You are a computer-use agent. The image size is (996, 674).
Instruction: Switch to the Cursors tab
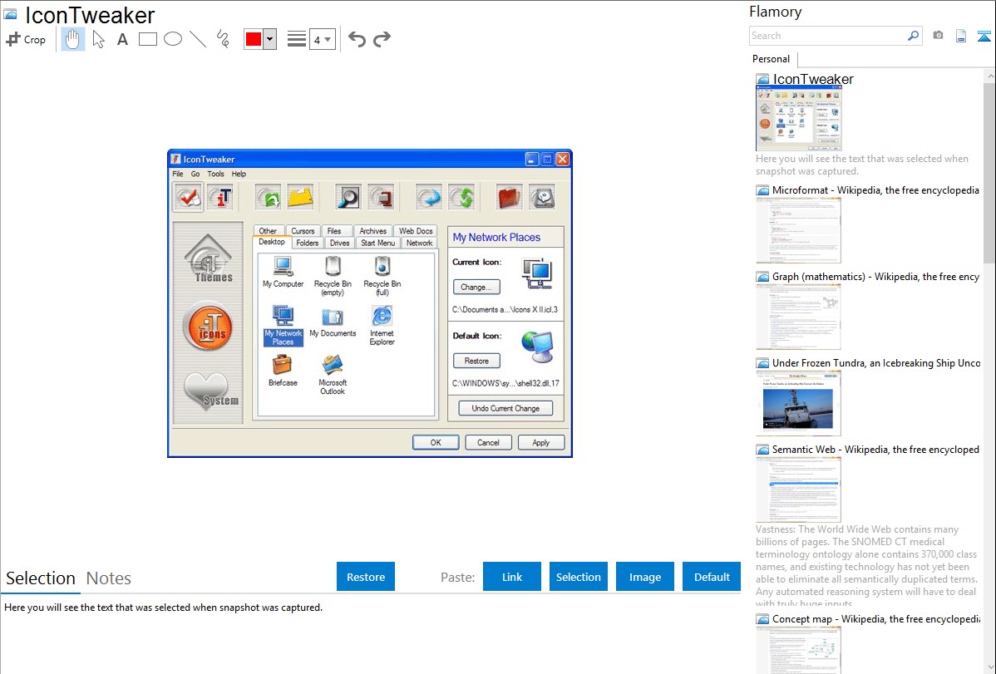pyautogui.click(x=303, y=230)
